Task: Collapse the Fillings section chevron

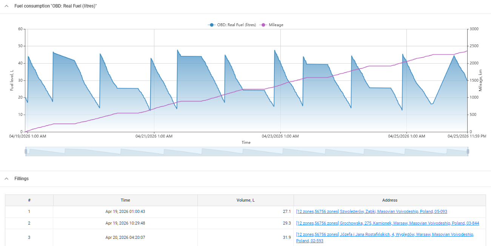Action: pyautogui.click(x=6, y=179)
